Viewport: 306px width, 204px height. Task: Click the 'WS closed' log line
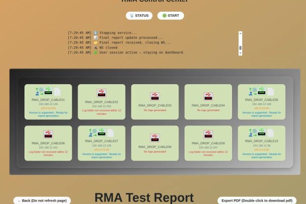point(92,47)
